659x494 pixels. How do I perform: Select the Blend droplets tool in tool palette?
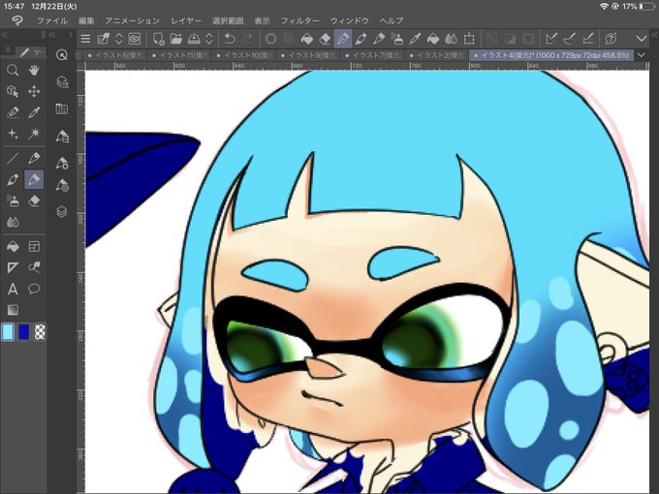[x=13, y=222]
